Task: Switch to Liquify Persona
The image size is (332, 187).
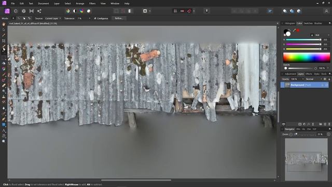Action: (x=16, y=11)
